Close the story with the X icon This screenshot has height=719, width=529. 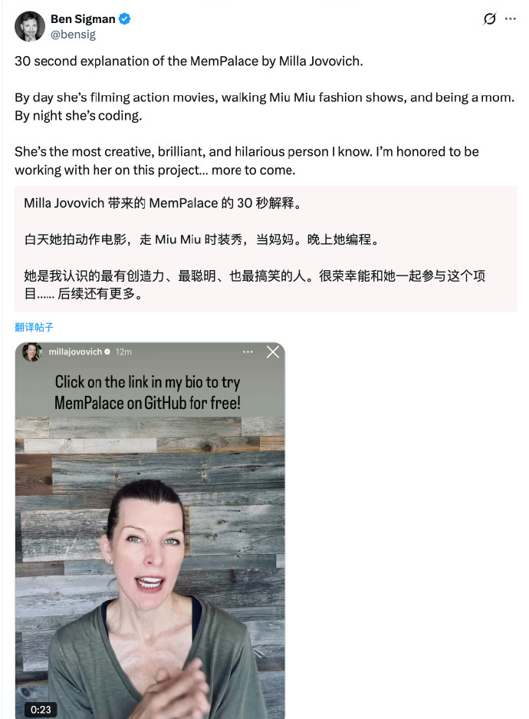pos(273,351)
